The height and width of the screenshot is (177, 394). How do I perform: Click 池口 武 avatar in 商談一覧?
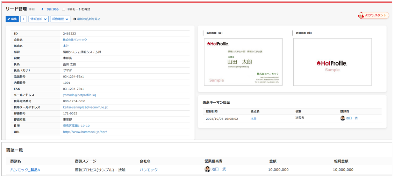[x=207, y=169]
